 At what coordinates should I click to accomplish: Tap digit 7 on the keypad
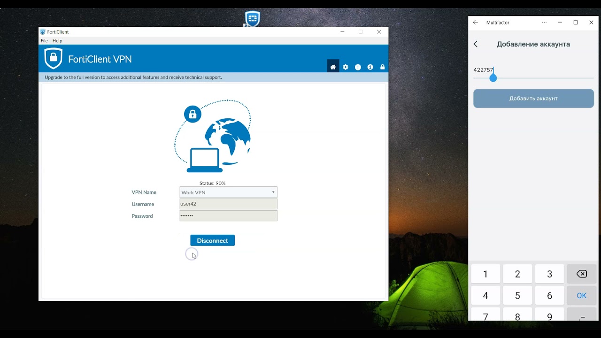[485, 314]
